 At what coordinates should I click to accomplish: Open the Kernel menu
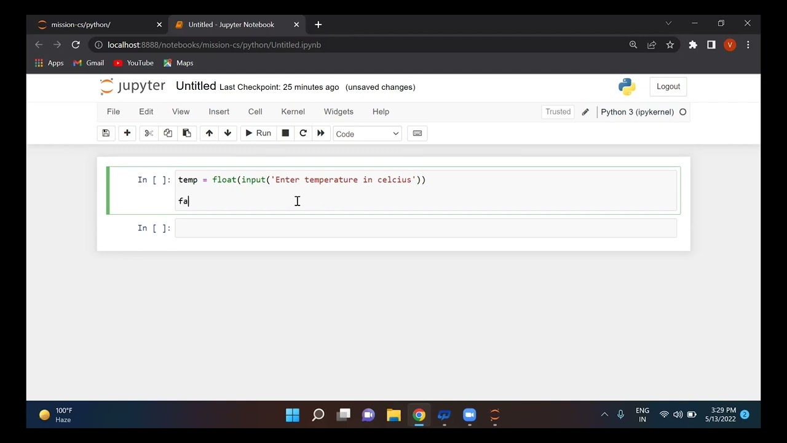click(293, 112)
